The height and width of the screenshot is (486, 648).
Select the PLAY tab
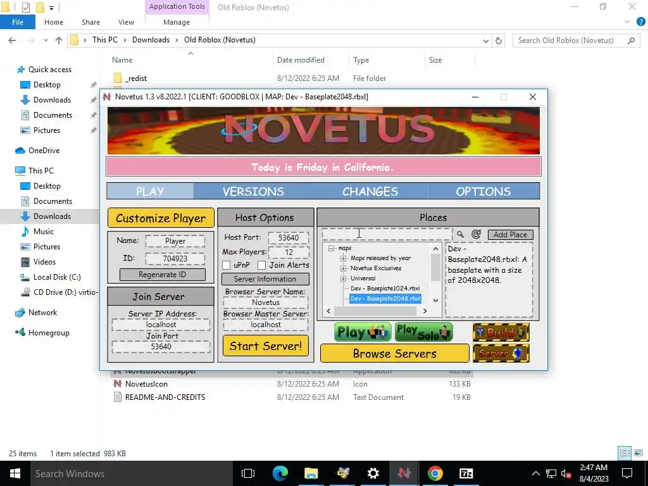point(150,191)
